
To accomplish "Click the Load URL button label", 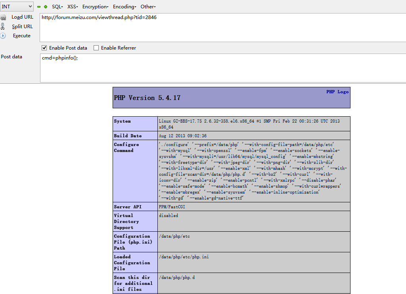I will click(22, 17).
